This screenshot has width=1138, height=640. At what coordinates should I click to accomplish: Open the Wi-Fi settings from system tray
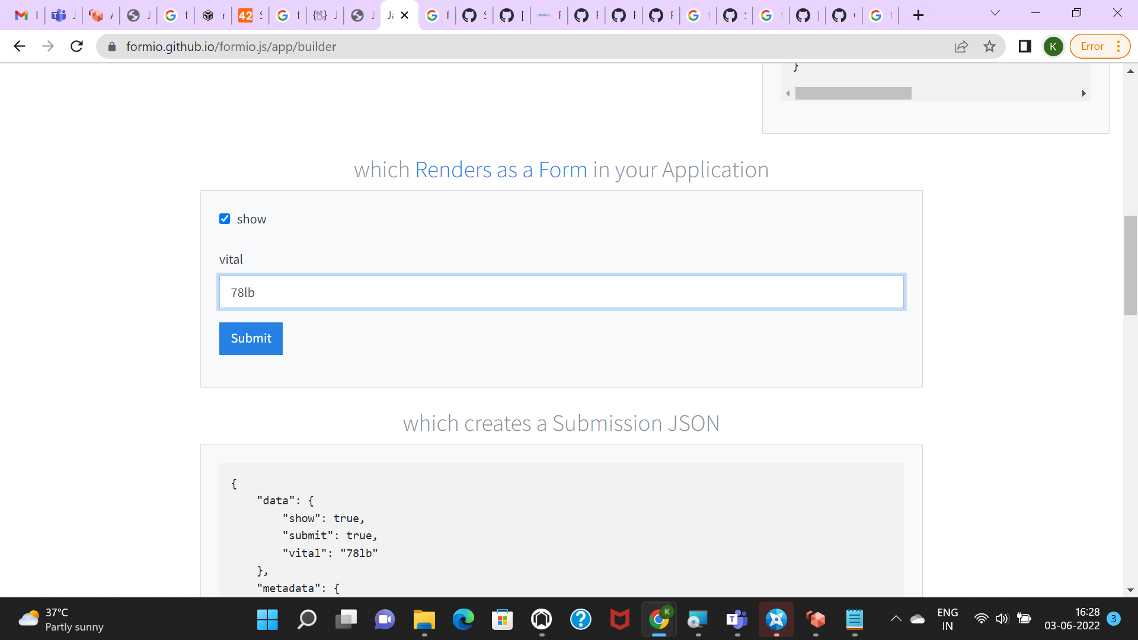click(982, 620)
